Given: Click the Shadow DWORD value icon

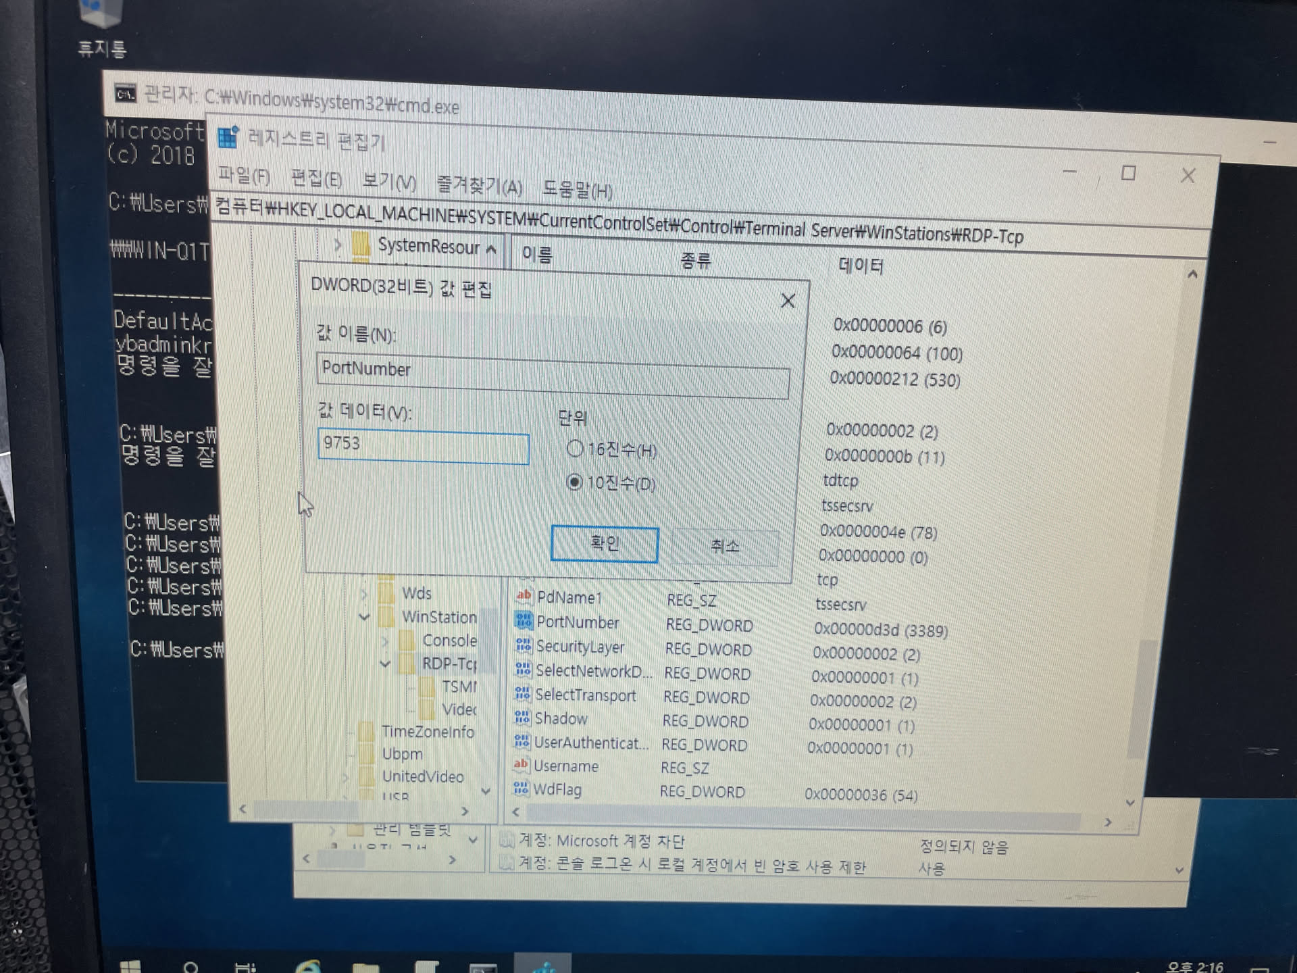Looking at the screenshot, I should coord(522,718).
